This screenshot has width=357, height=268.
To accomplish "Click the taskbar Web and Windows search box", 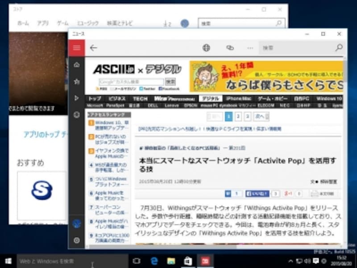I will tap(72, 261).
